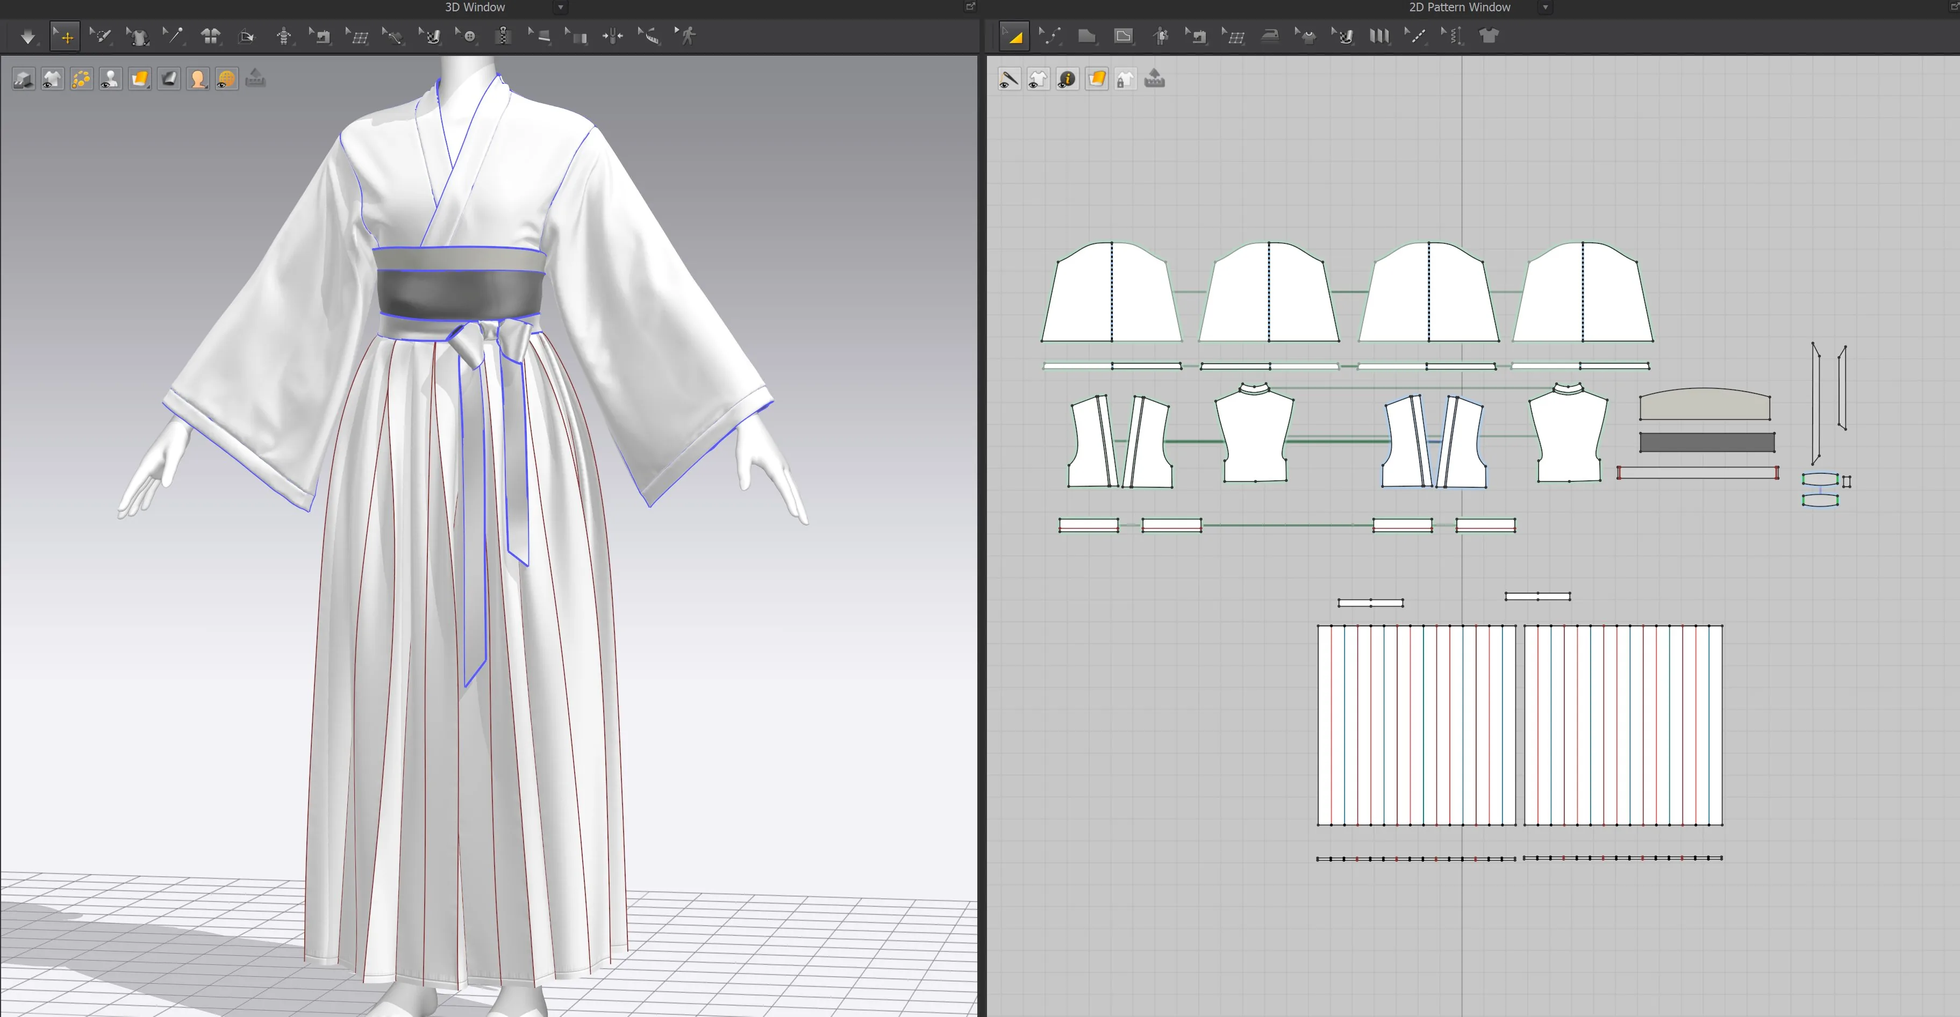
Task: Toggle textured surface in 2D window
Action: tap(1097, 79)
